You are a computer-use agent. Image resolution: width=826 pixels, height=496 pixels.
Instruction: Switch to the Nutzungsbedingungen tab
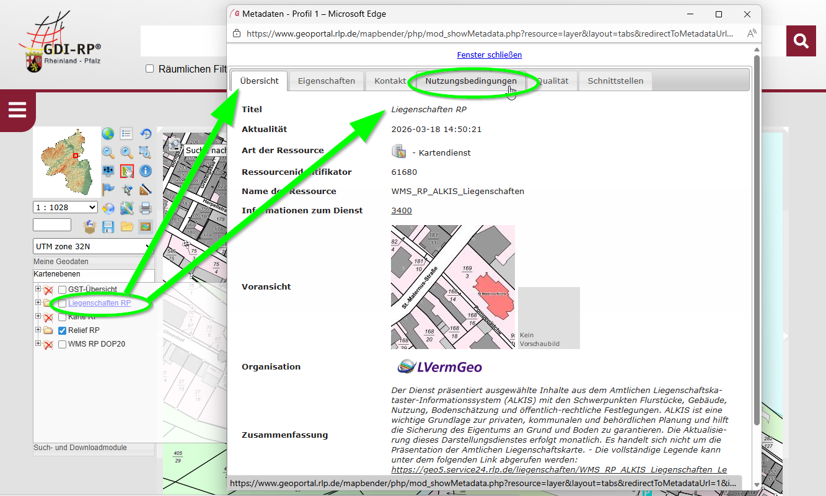(470, 81)
